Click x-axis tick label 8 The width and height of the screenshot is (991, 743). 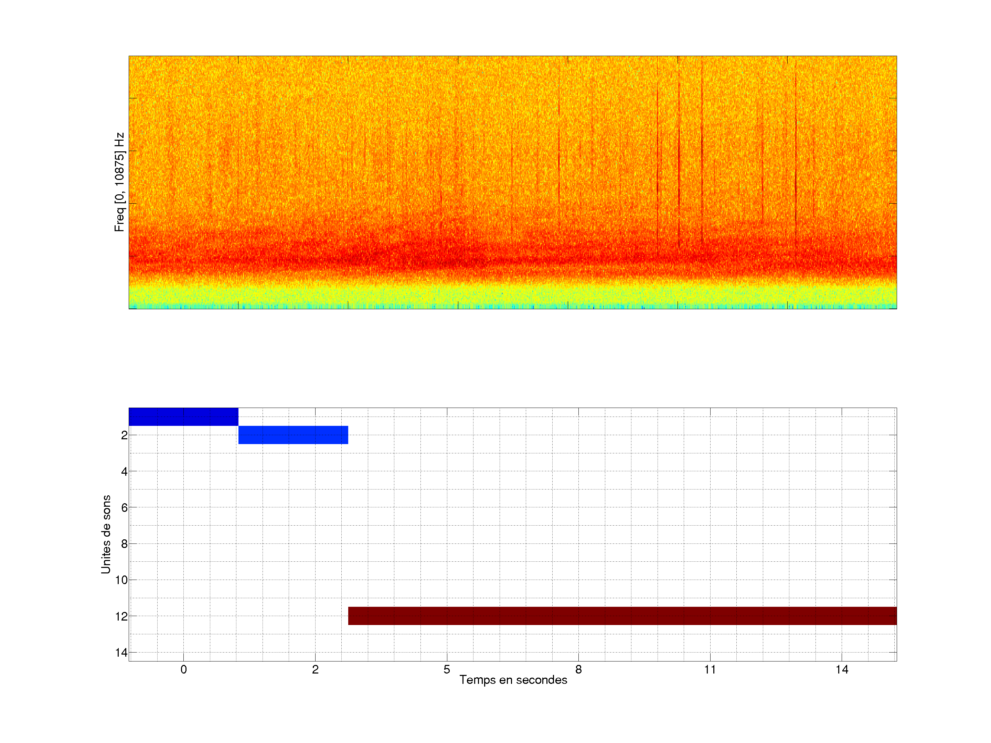(x=578, y=669)
